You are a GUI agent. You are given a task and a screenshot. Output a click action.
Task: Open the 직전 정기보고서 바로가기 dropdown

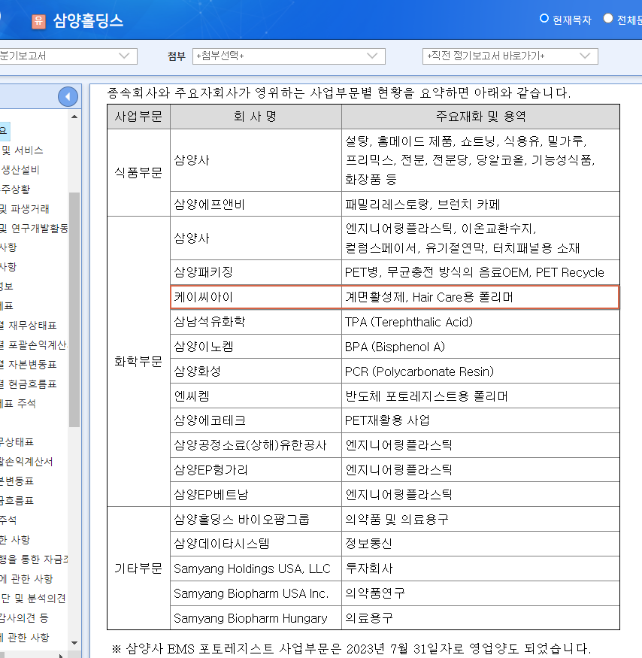coord(510,56)
